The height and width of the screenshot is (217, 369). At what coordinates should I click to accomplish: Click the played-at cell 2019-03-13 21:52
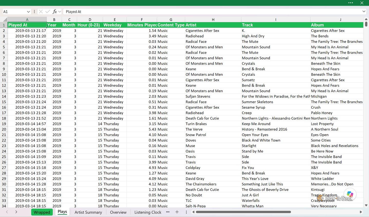point(27,118)
